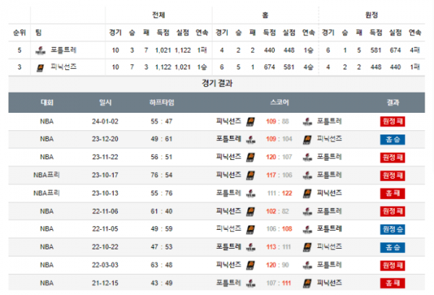Click the '대회' header in results table
434x295 pixels.
click(x=47, y=103)
